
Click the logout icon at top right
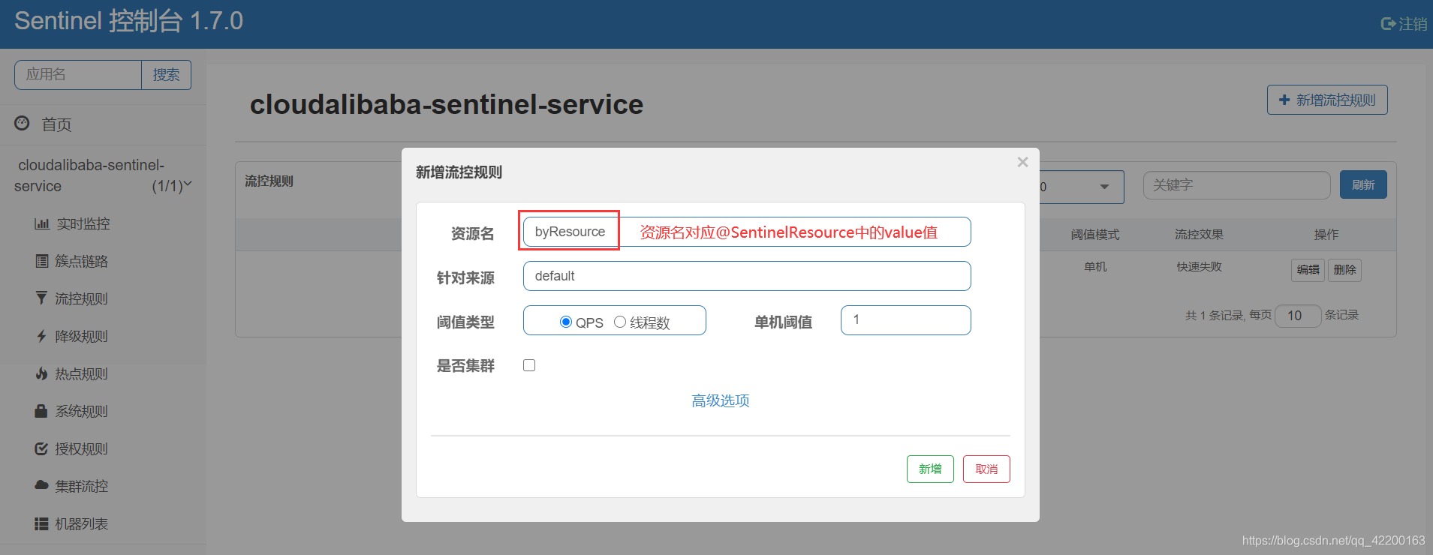(x=1389, y=24)
